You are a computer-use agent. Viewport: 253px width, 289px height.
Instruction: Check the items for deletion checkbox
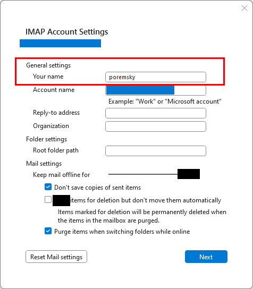(48, 200)
